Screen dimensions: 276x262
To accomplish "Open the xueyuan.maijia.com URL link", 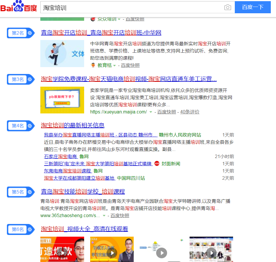I will (x=118, y=112).
